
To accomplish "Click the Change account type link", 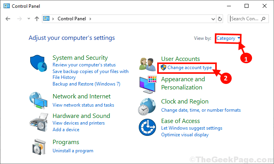I will tap(190, 68).
